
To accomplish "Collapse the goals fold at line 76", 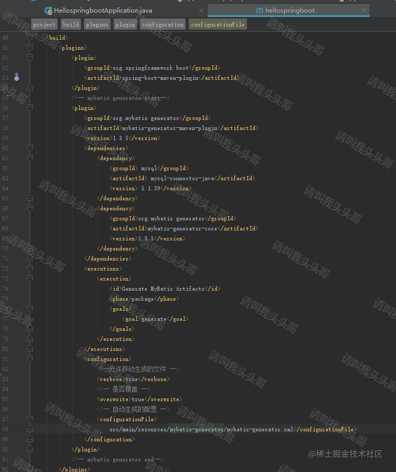I will 30,308.
